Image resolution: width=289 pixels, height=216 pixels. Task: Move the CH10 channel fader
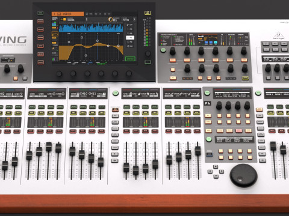point(82,154)
